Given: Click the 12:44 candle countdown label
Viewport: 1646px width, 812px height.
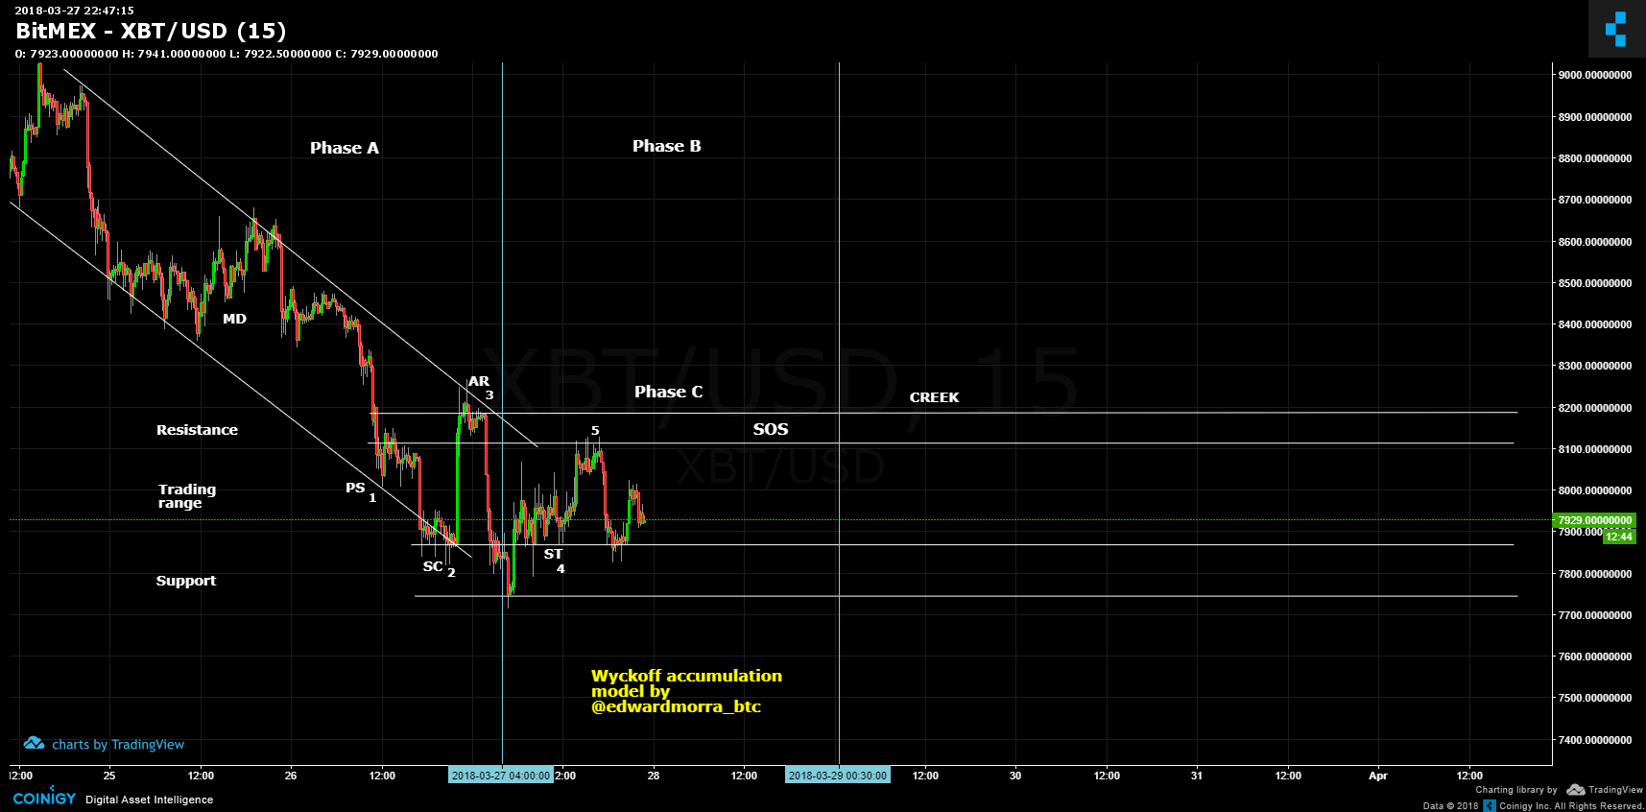Looking at the screenshot, I should point(1619,537).
